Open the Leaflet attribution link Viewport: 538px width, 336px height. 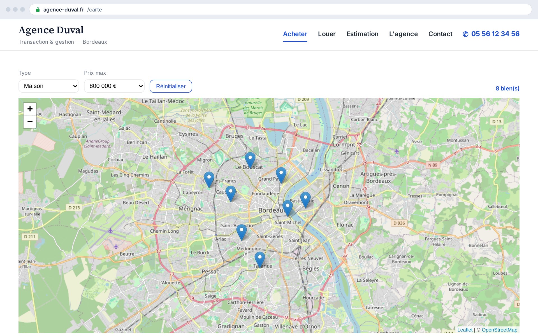pyautogui.click(x=465, y=330)
